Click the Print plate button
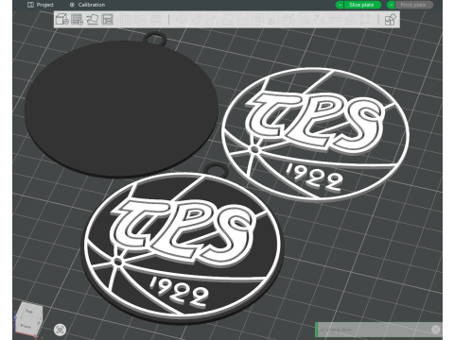 [x=413, y=5]
